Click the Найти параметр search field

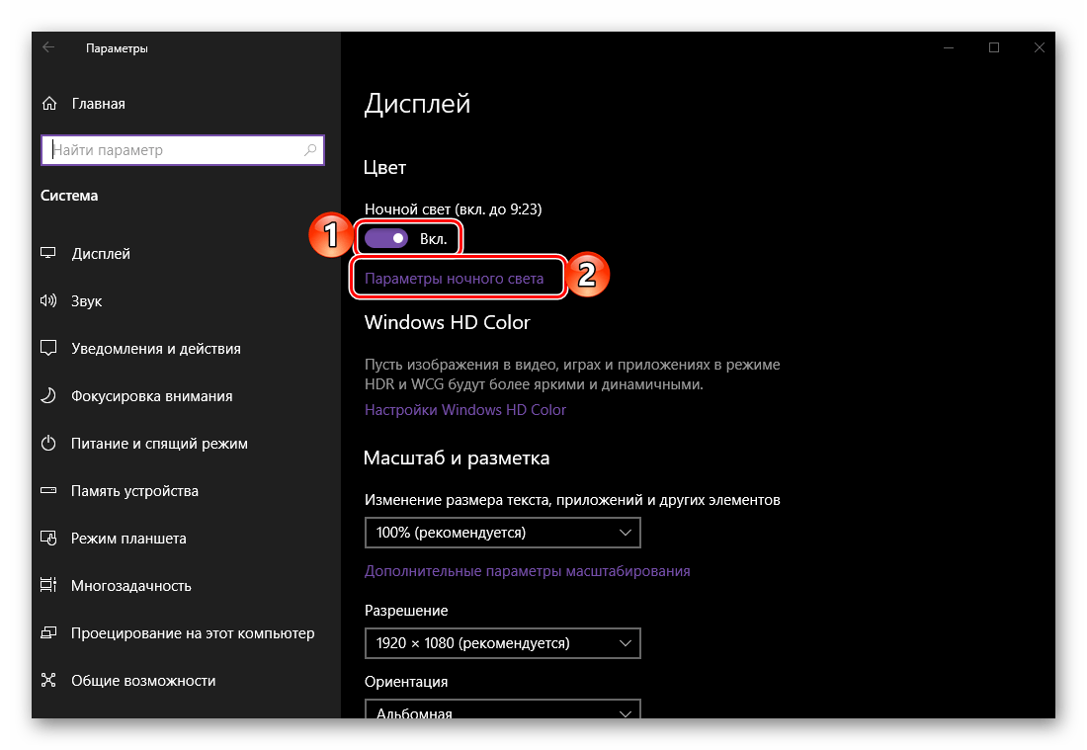coord(173,150)
